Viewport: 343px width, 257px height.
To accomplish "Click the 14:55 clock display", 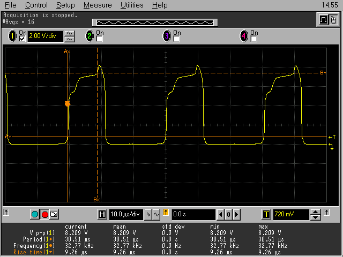I will click(x=330, y=5).
